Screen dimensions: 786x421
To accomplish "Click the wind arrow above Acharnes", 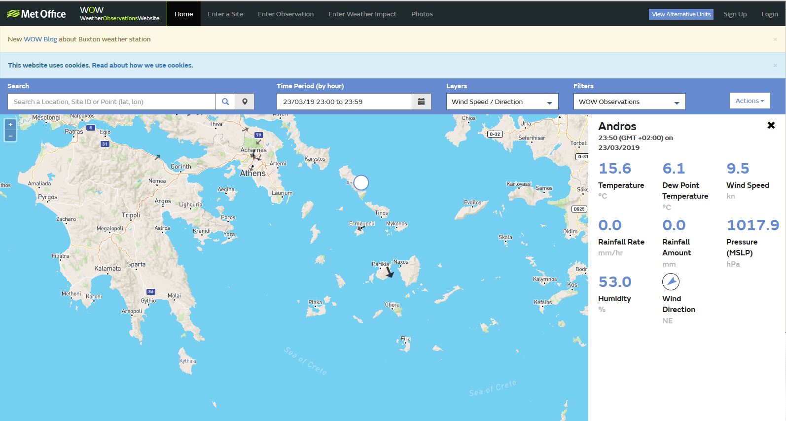I will pyautogui.click(x=258, y=142).
